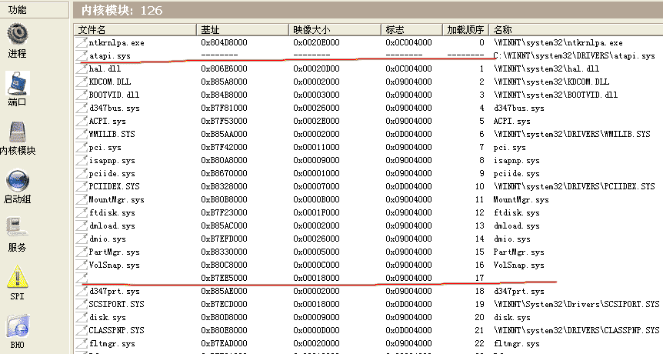Screen dimensions: 663x354
Task: Click base address 0x804D8000
Action: click(224, 42)
